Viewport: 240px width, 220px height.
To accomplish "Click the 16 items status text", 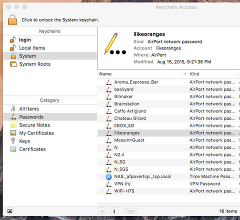I will point(228,211).
